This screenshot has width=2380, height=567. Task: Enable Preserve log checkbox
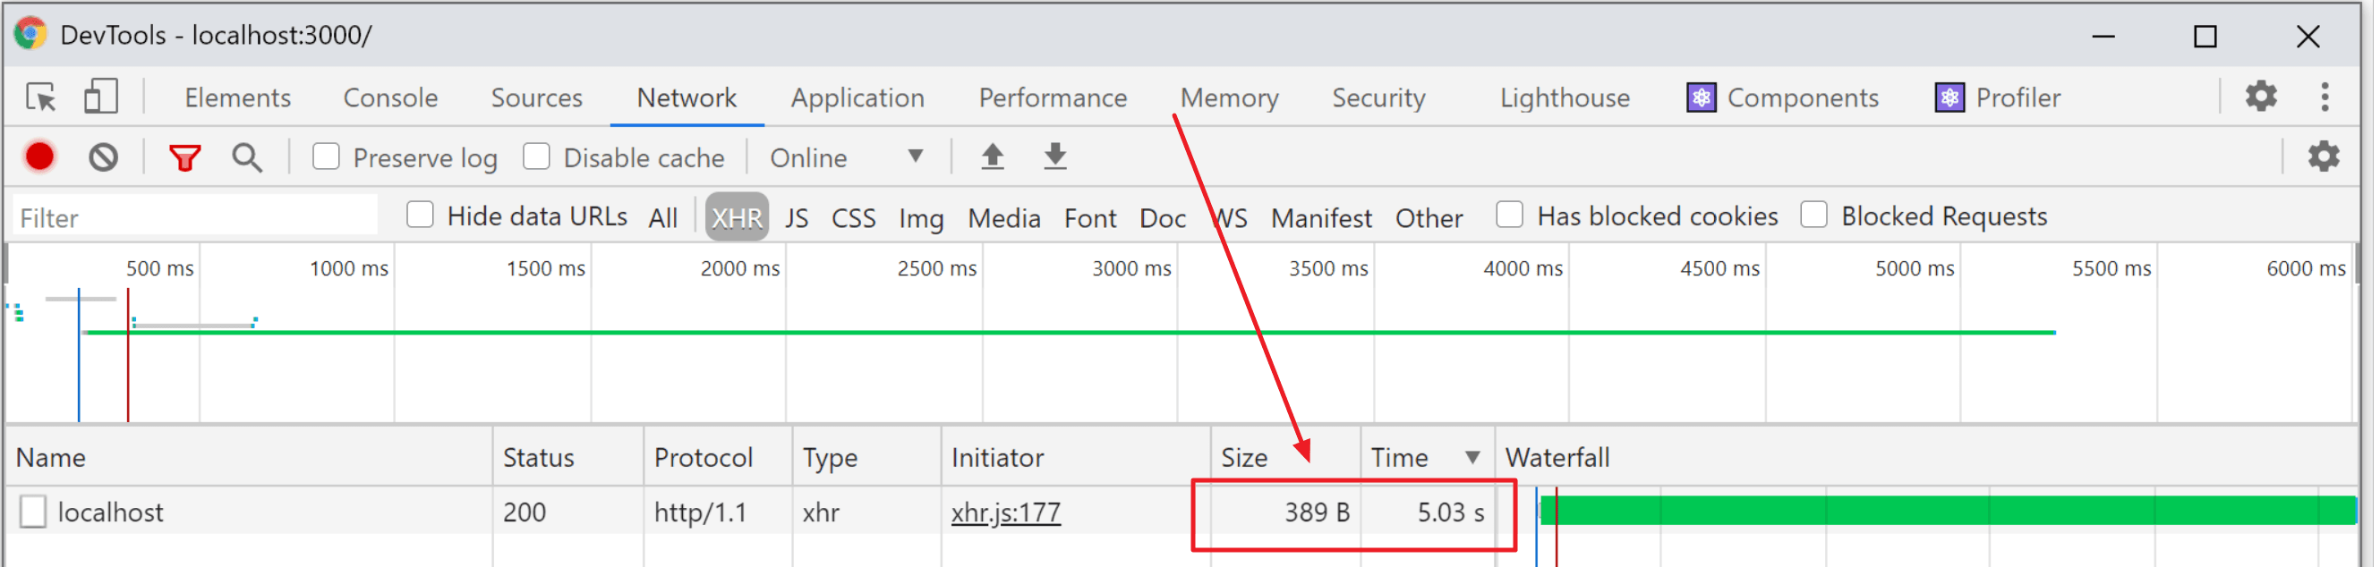(x=326, y=157)
